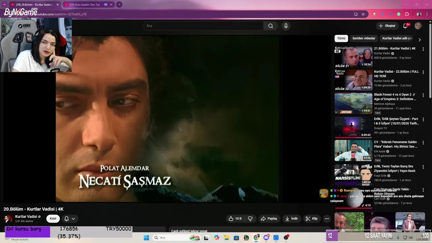Open File Explorer from the taskbar
The width and height of the screenshot is (432, 243).
click(226, 238)
